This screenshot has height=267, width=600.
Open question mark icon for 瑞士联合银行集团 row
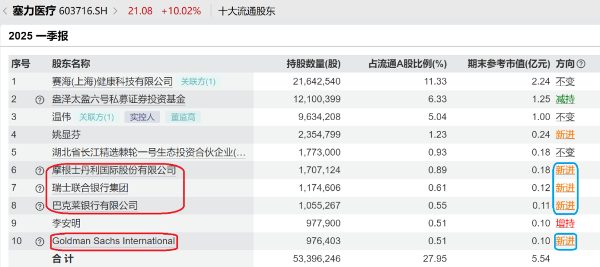40,189
